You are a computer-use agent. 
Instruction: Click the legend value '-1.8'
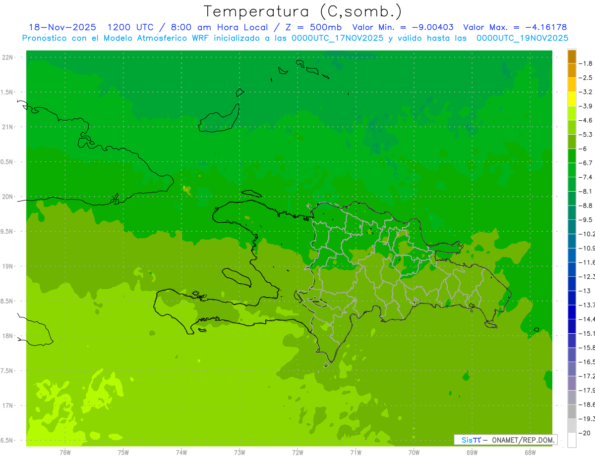click(x=587, y=63)
